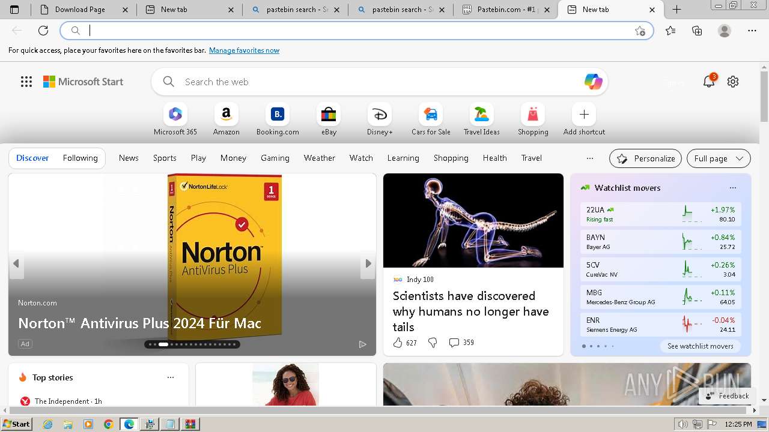Open the eBay shortcut
This screenshot has width=769, height=432.
(329, 119)
